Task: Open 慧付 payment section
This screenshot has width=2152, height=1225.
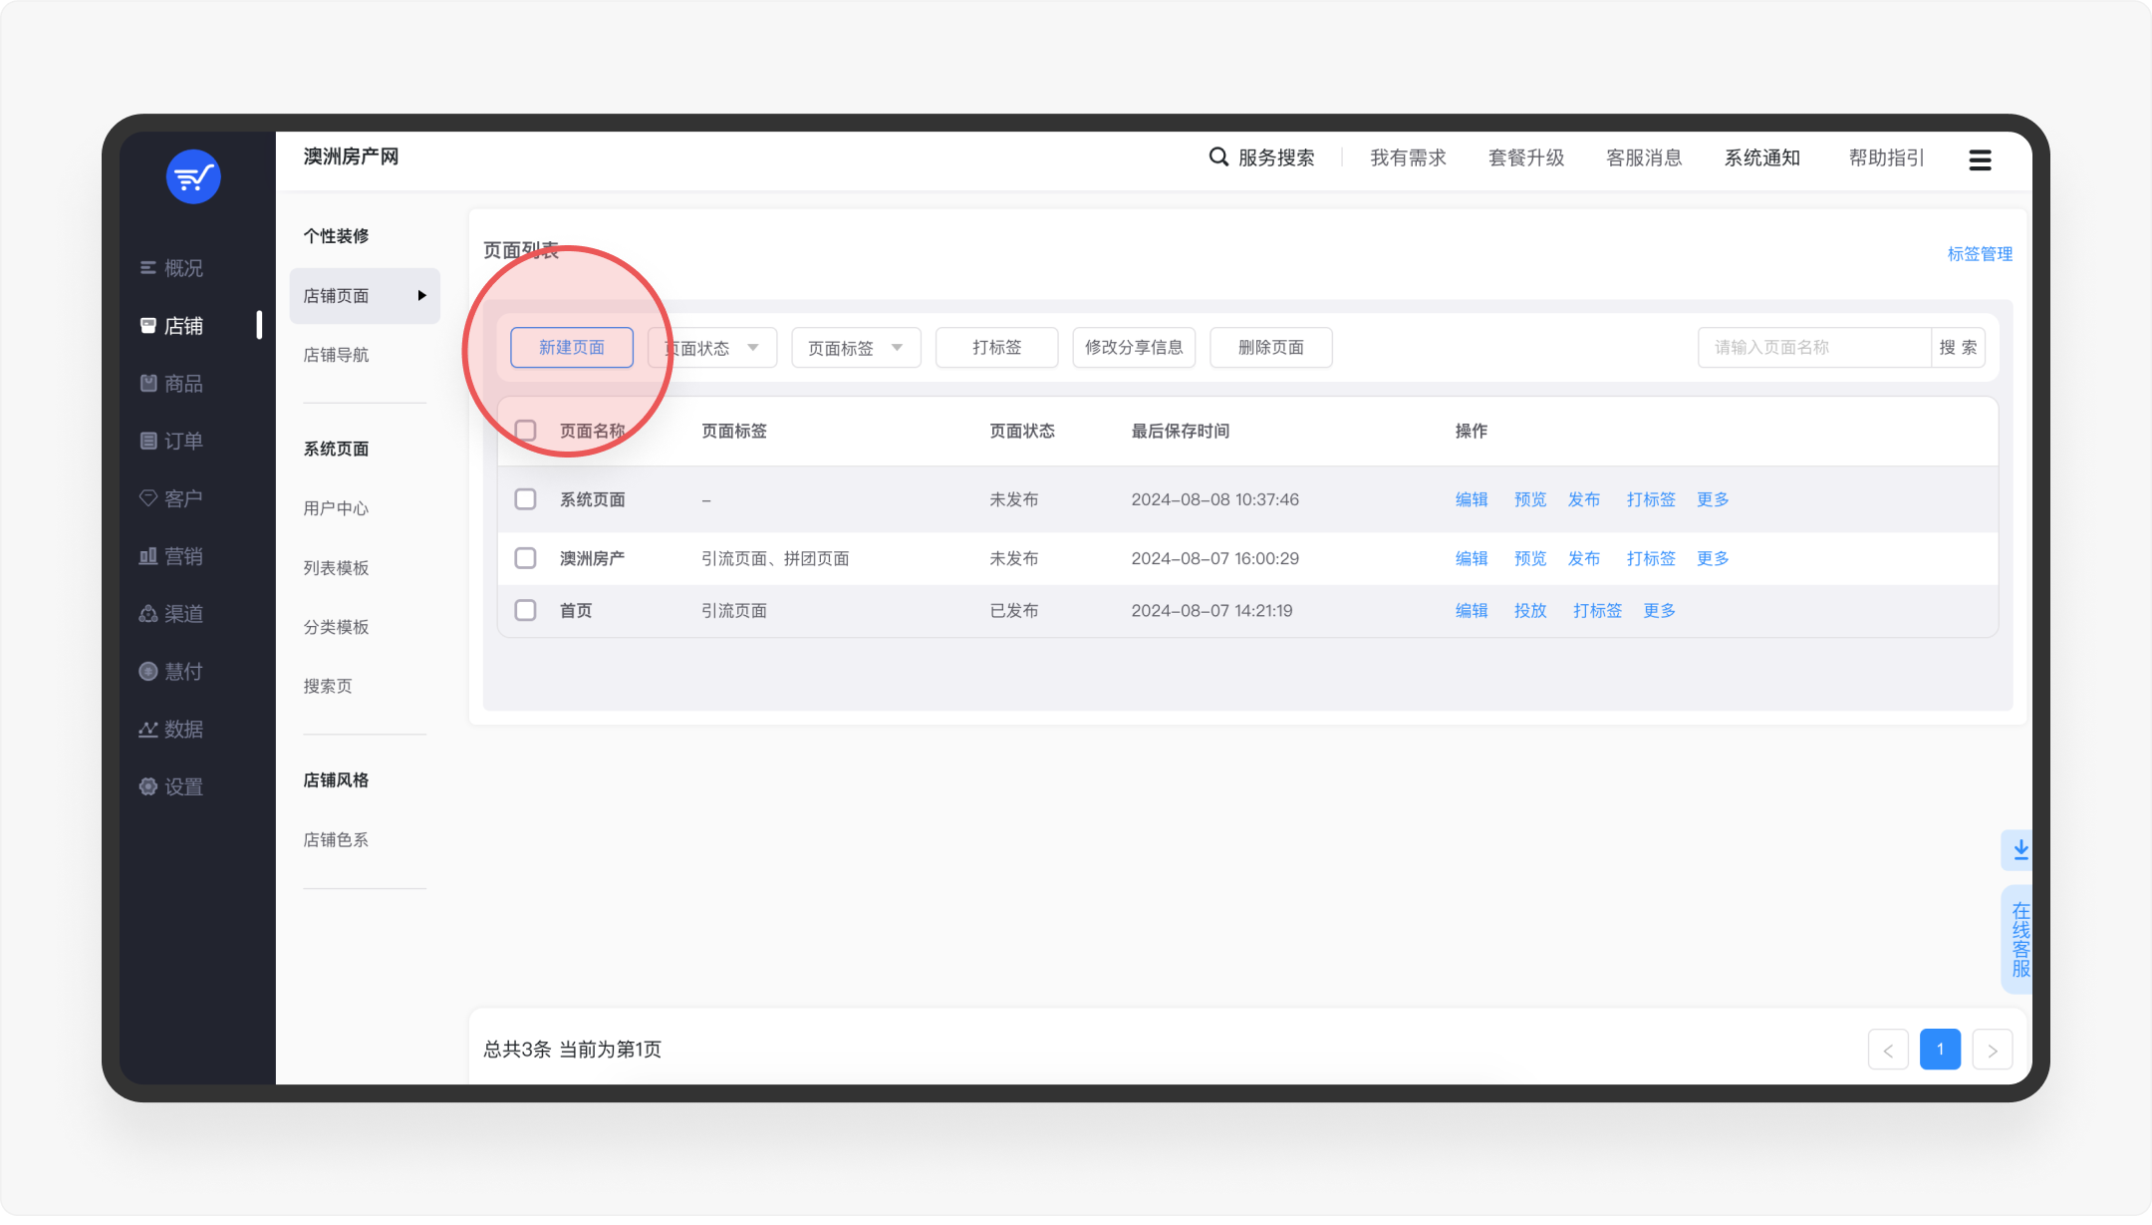Action: click(171, 672)
